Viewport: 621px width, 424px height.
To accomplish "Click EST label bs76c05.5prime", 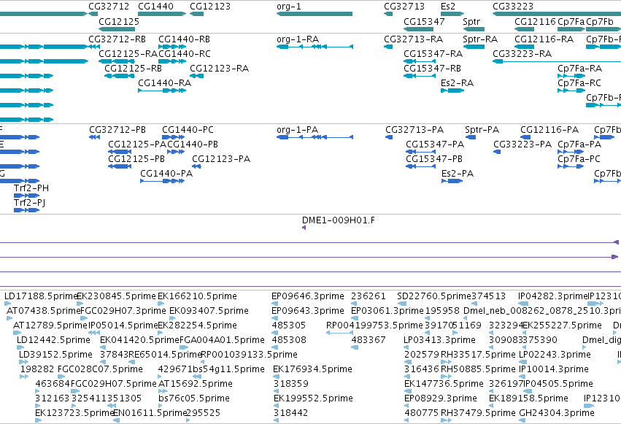I will (194, 398).
